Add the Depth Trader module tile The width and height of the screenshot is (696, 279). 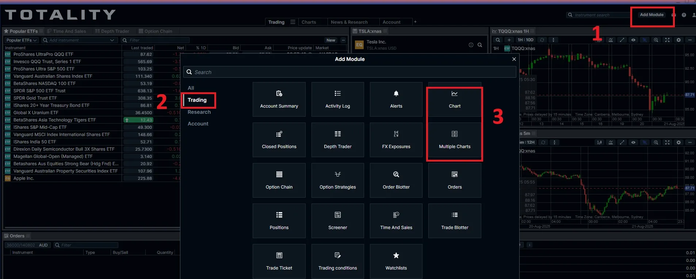[337, 140]
